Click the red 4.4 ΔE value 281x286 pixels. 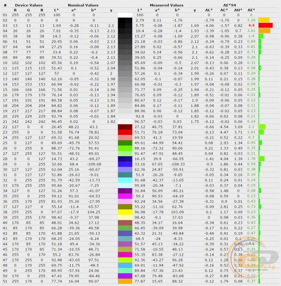(x=252, y=25)
